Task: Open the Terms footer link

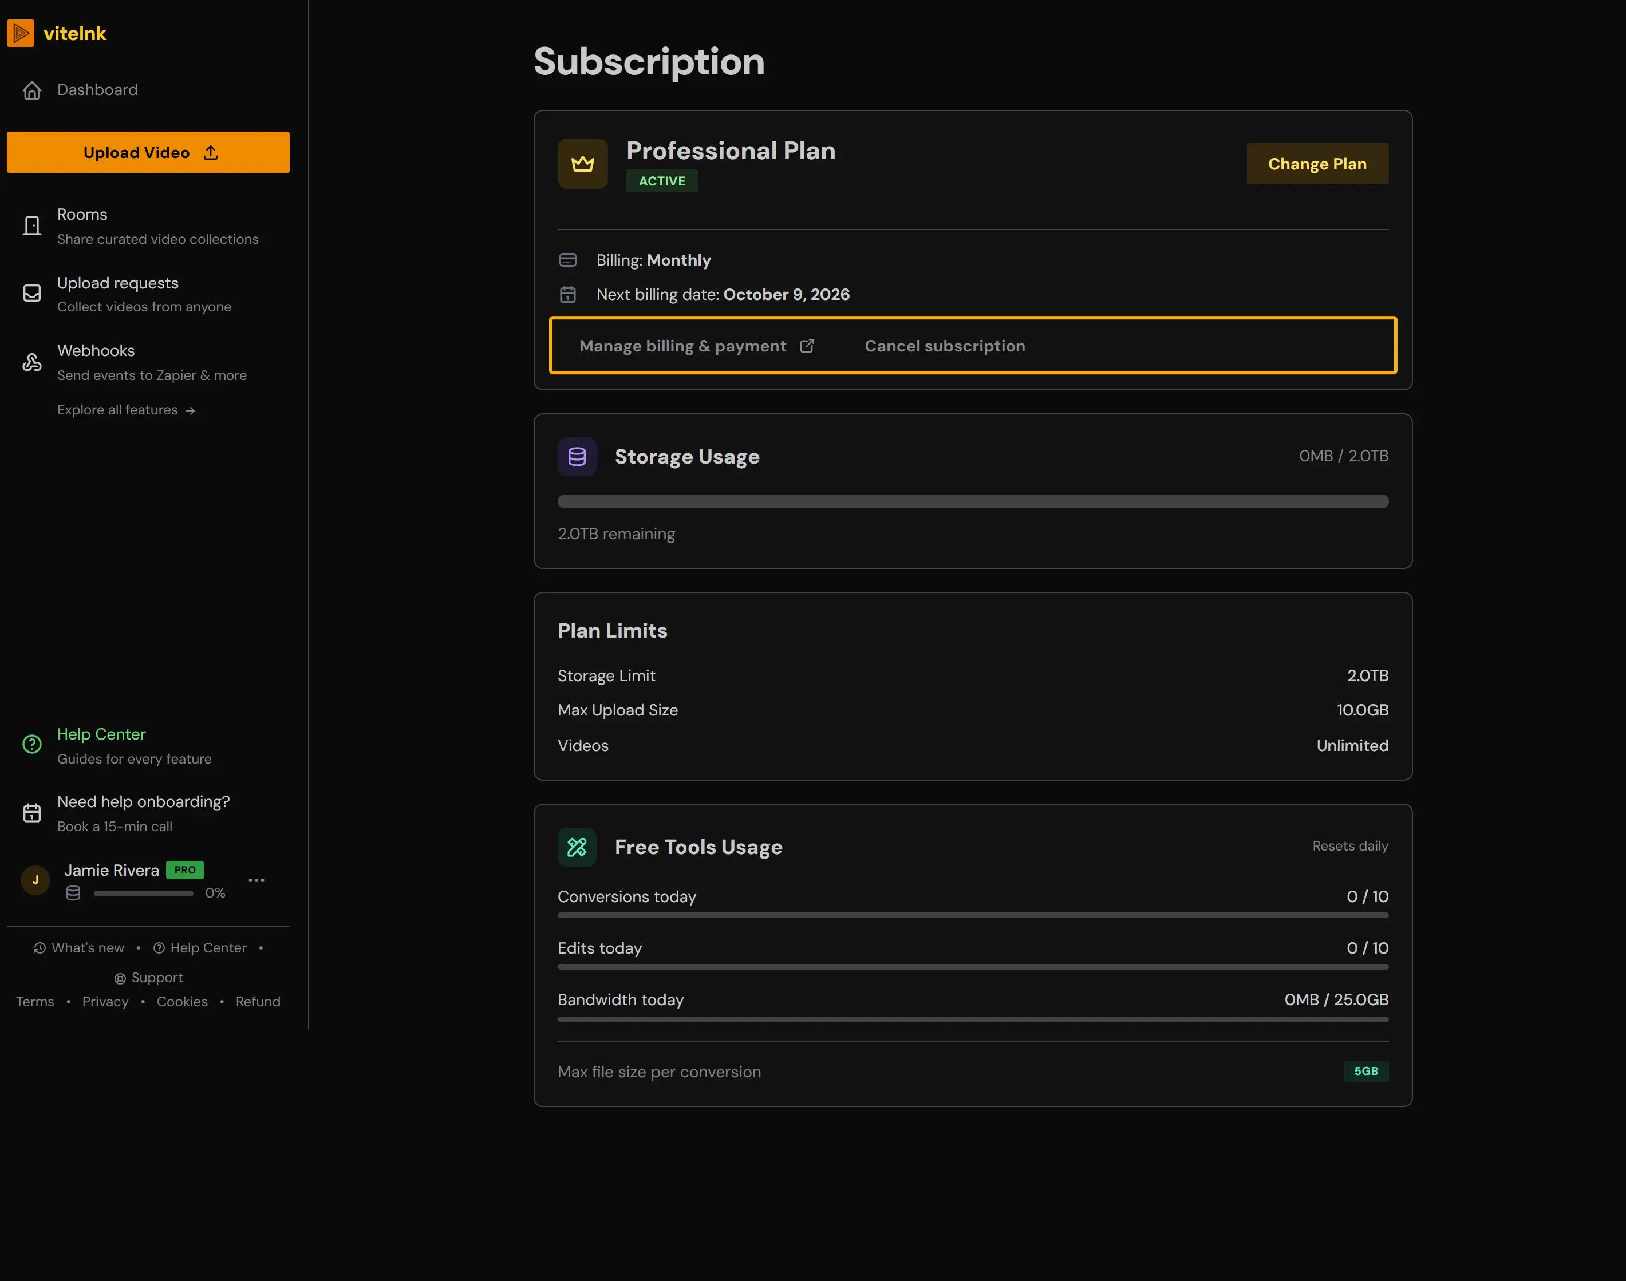Action: (x=35, y=1002)
